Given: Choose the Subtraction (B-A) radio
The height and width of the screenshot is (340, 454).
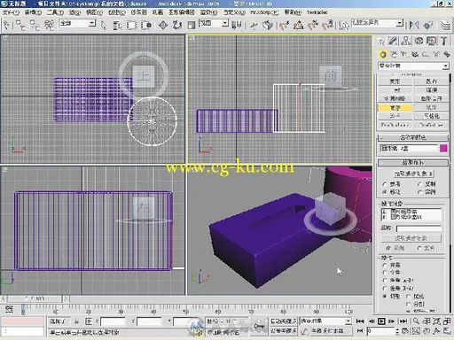Looking at the screenshot, I should tap(385, 288).
